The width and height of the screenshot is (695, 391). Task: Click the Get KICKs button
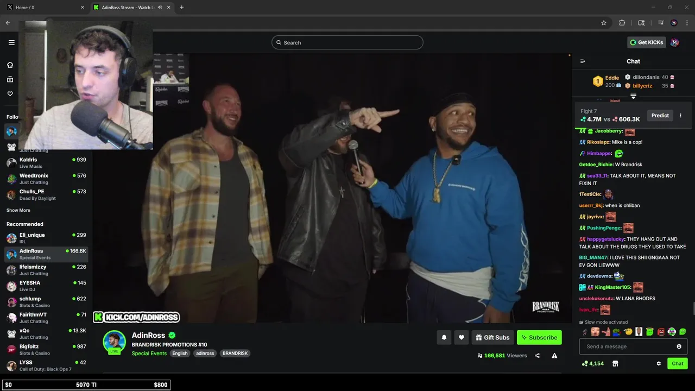click(x=646, y=42)
